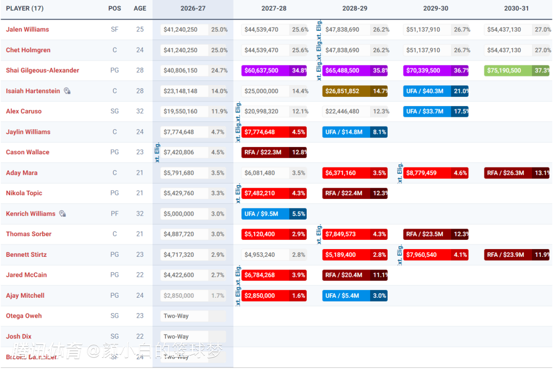553x369 pixels.
Task: Click Otega Oweh's Two-Way contract cell
Action: [x=193, y=316]
